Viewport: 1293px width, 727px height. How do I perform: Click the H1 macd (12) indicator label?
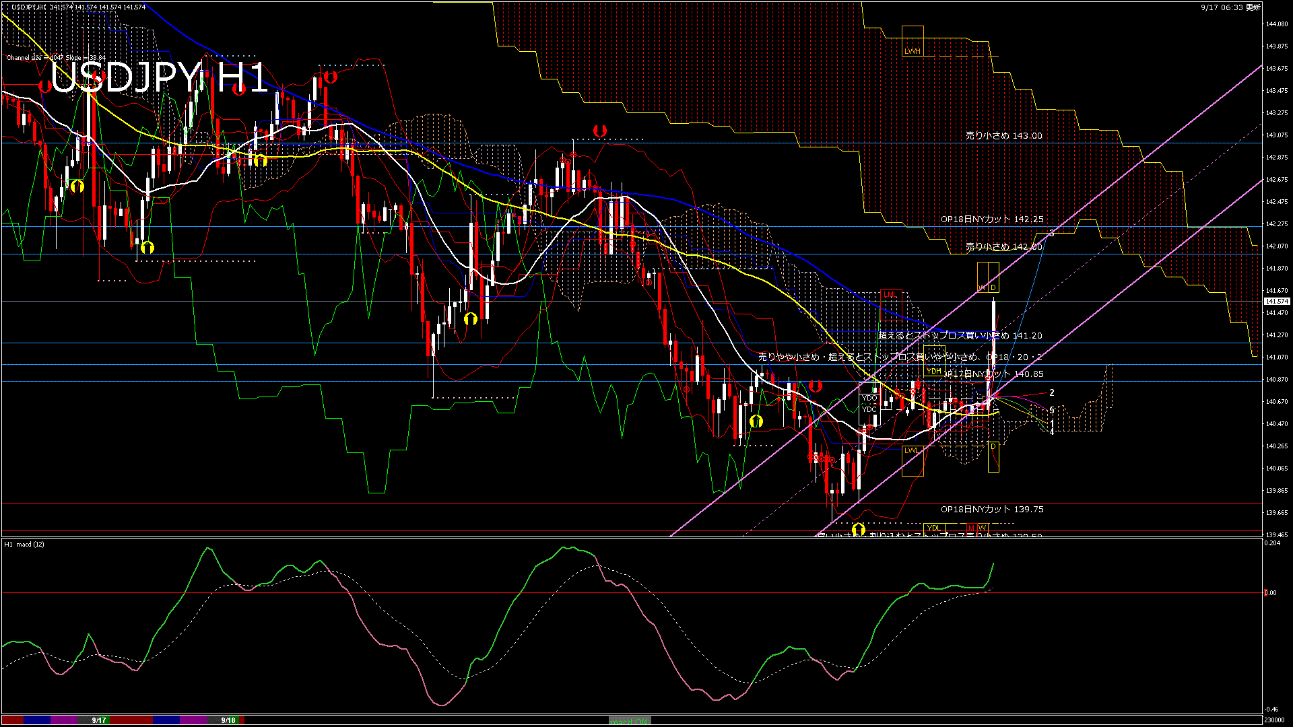[x=24, y=544]
